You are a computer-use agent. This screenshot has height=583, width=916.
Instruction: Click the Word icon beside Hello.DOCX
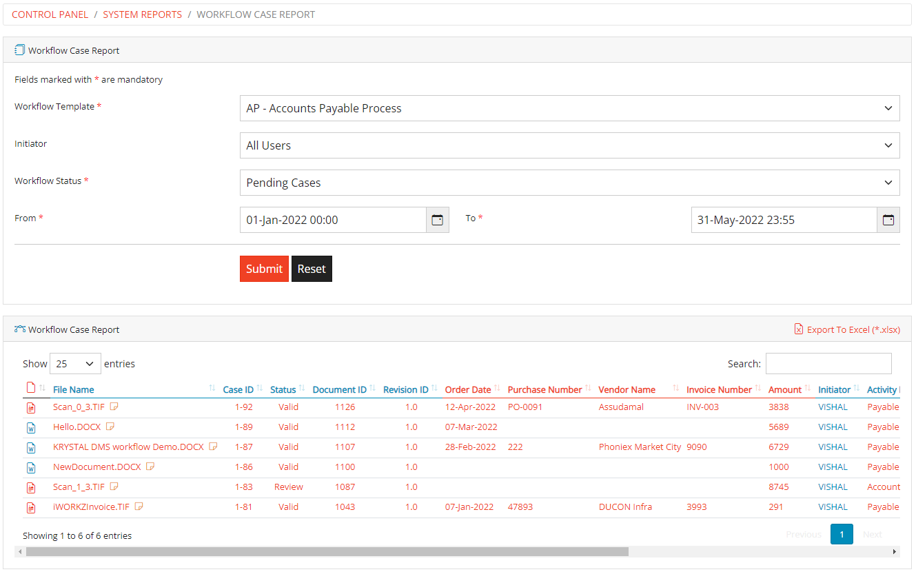[30, 427]
